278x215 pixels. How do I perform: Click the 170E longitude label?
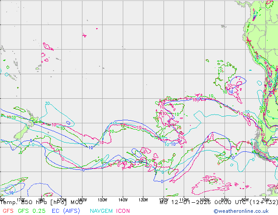coord(21,200)
